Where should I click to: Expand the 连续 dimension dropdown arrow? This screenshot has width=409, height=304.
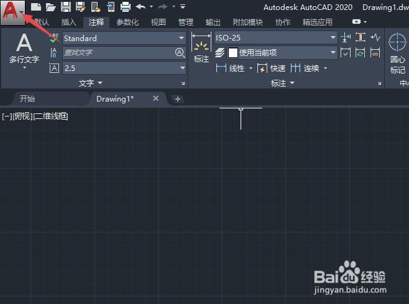click(325, 69)
